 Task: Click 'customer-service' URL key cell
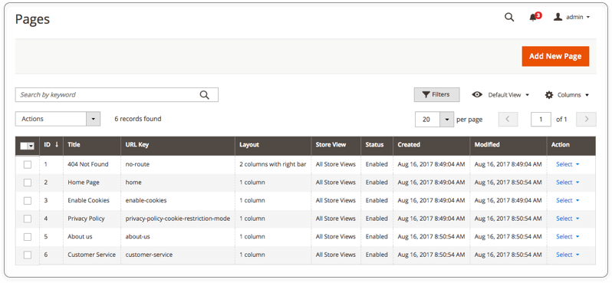pyautogui.click(x=149, y=255)
